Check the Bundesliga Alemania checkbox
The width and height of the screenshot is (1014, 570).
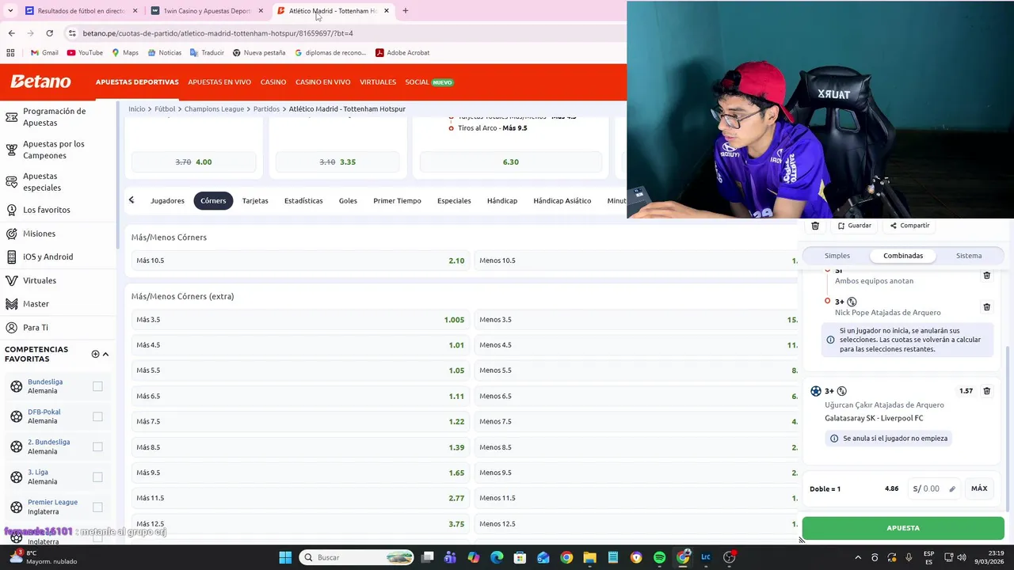coord(97,386)
